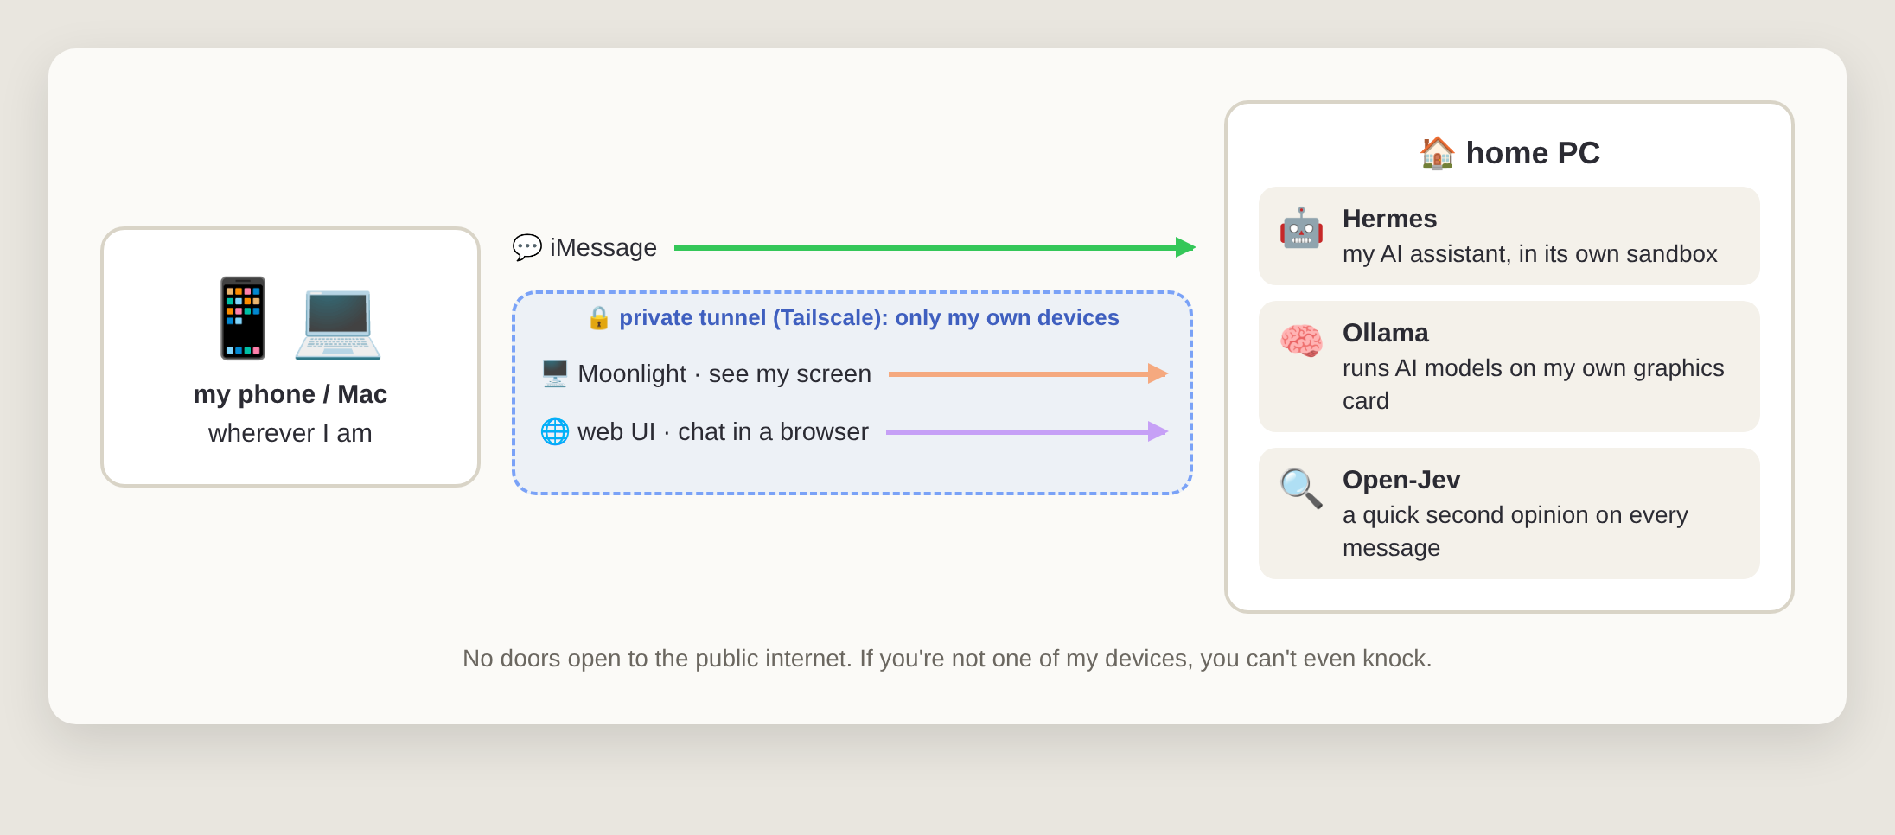
Task: Click the Open-Jev magnifying glass icon
Action: click(1301, 488)
